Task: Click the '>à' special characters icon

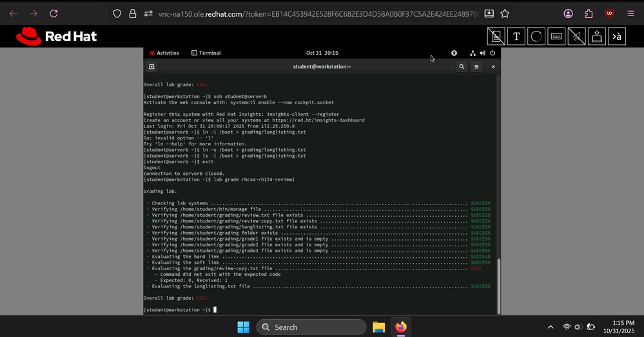Action: 617,37
